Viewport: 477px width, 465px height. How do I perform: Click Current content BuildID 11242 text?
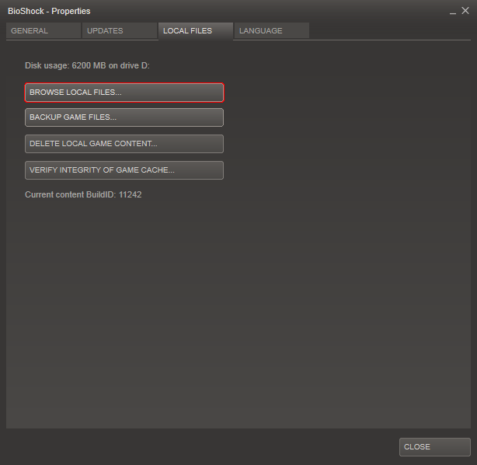pos(83,194)
